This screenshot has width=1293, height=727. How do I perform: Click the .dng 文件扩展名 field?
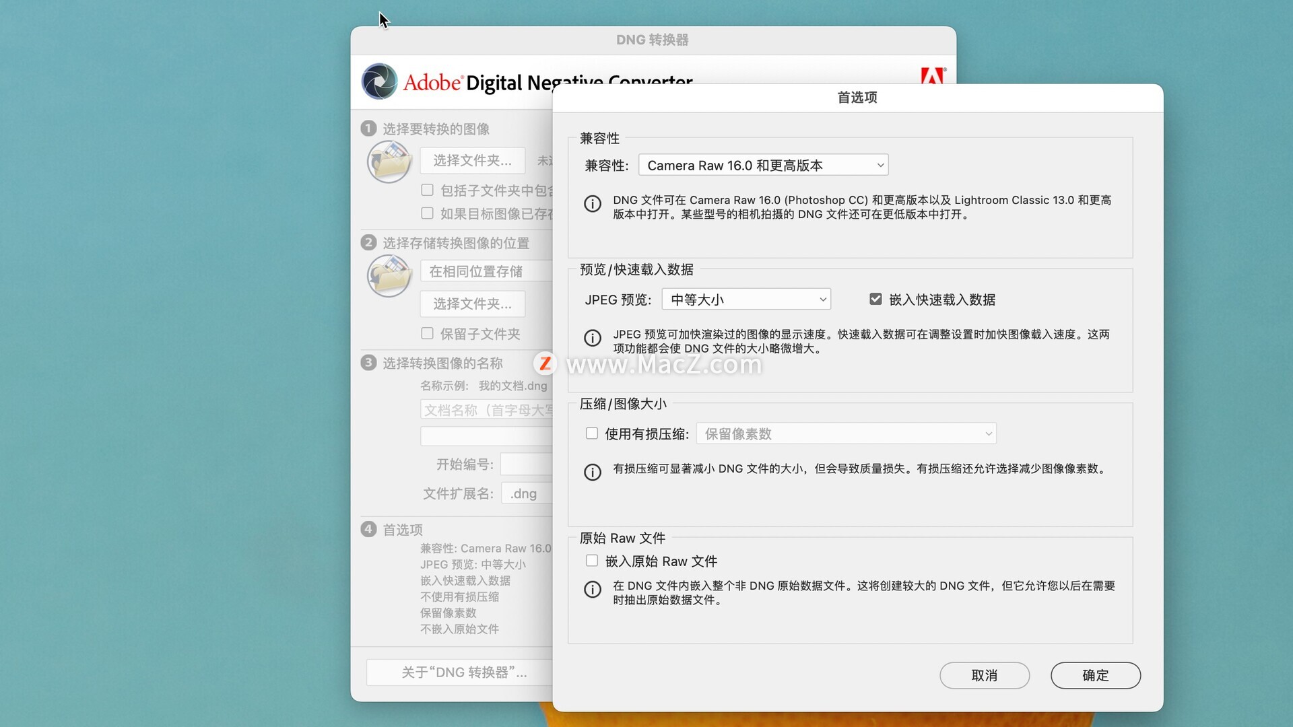point(527,493)
